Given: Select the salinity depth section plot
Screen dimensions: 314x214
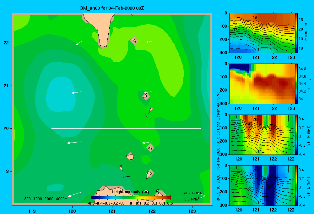Looking at the screenshot, I should (x=262, y=84).
